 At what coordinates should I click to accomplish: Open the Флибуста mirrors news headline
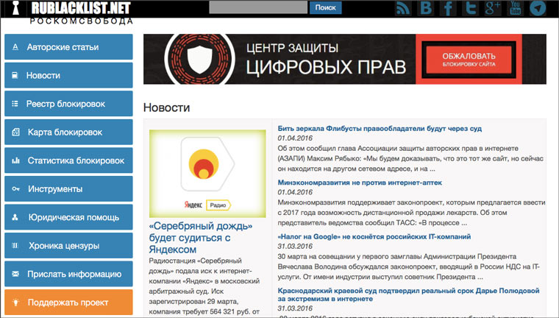click(x=380, y=129)
